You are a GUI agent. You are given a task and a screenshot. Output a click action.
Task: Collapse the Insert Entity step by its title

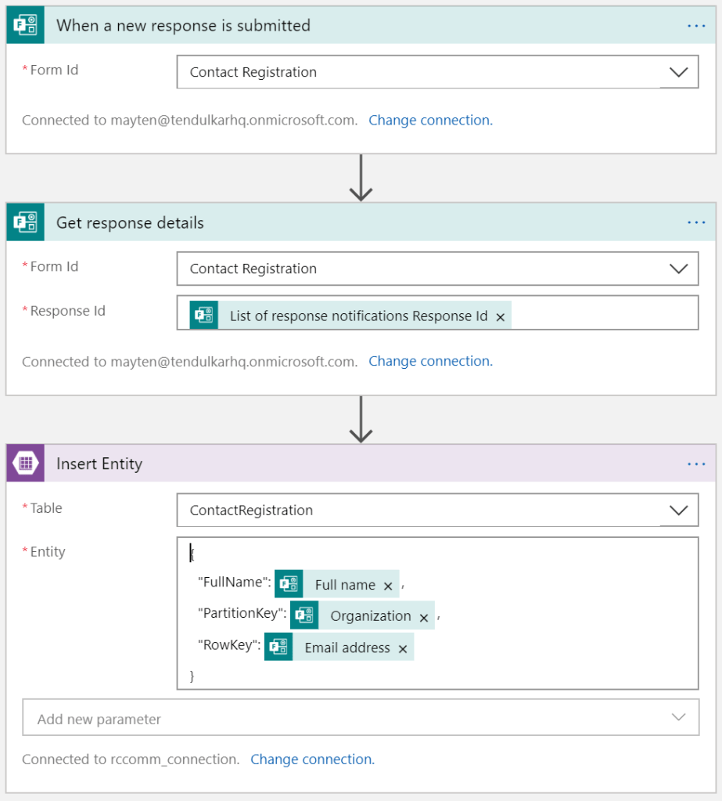pyautogui.click(x=99, y=464)
